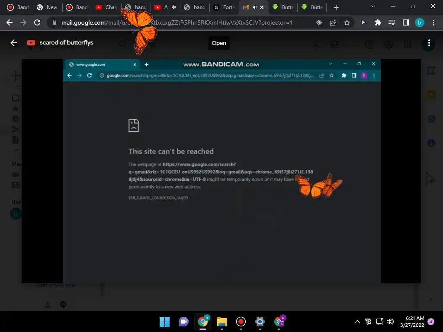This screenshot has width=443, height=332.
Task: Click the 'scared of butterflys' attachment title
Action: (x=66, y=43)
